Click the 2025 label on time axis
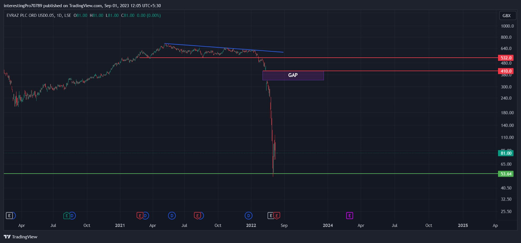This screenshot has width=521, height=243. (463, 225)
